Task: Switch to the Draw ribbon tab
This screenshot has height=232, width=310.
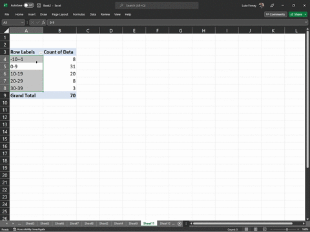Action: click(x=43, y=14)
